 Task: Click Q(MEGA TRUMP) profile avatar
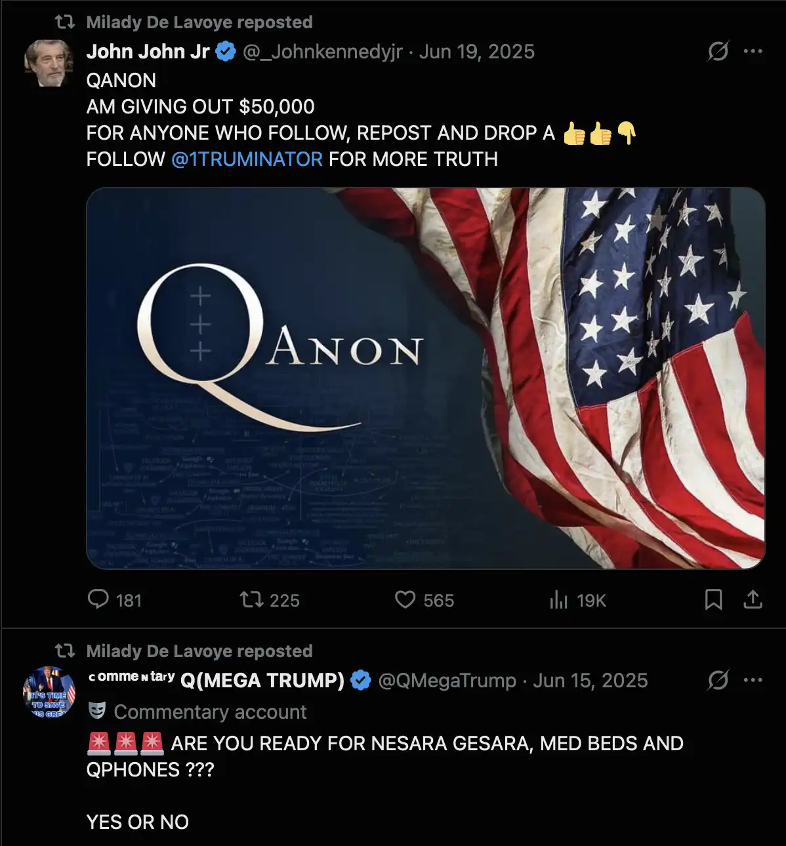pyautogui.click(x=49, y=692)
